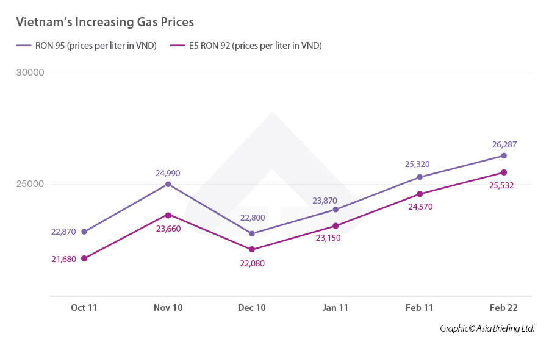This screenshot has height=348, width=549.
Task: Click the chart title Vietnam's Increasing Gas Prices
Action: [x=105, y=23]
